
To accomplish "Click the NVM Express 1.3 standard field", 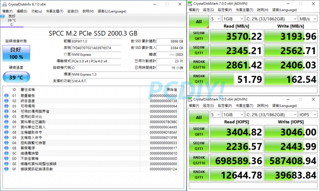I will (x=127, y=74).
